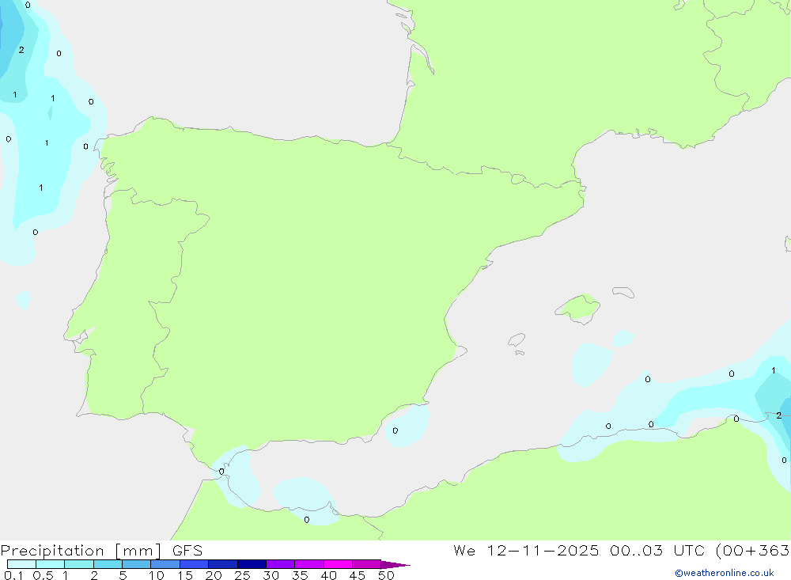Choose the 2–5 mm legend color swatch

coord(108,564)
